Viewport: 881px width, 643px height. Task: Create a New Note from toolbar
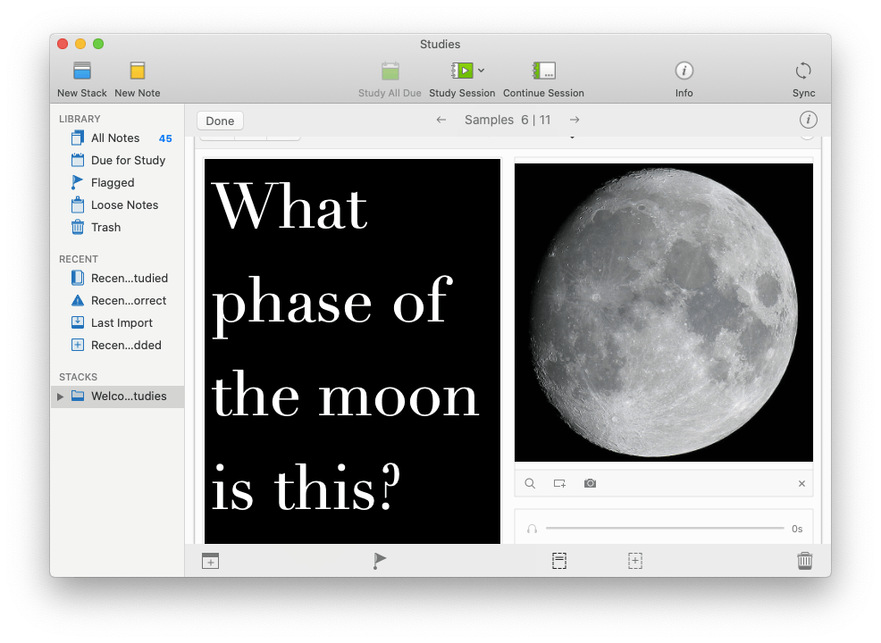137,71
